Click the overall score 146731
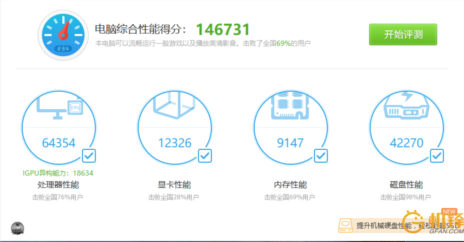Image resolution: width=464 pixels, height=242 pixels. (x=223, y=30)
